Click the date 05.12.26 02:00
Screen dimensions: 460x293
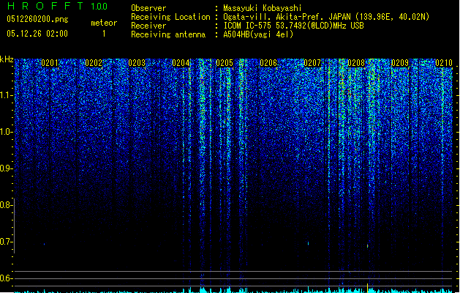[37, 34]
